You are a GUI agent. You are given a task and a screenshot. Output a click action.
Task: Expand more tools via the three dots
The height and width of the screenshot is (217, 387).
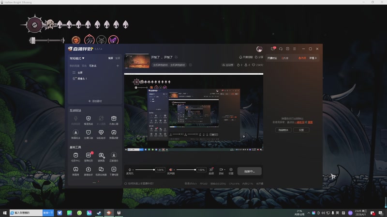[x=94, y=183]
